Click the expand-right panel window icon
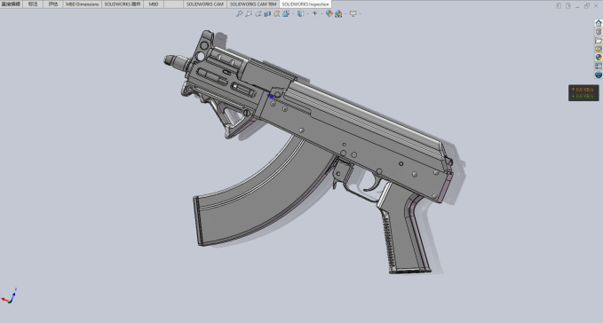Image resolution: width=603 pixels, height=323 pixels. click(x=568, y=5)
